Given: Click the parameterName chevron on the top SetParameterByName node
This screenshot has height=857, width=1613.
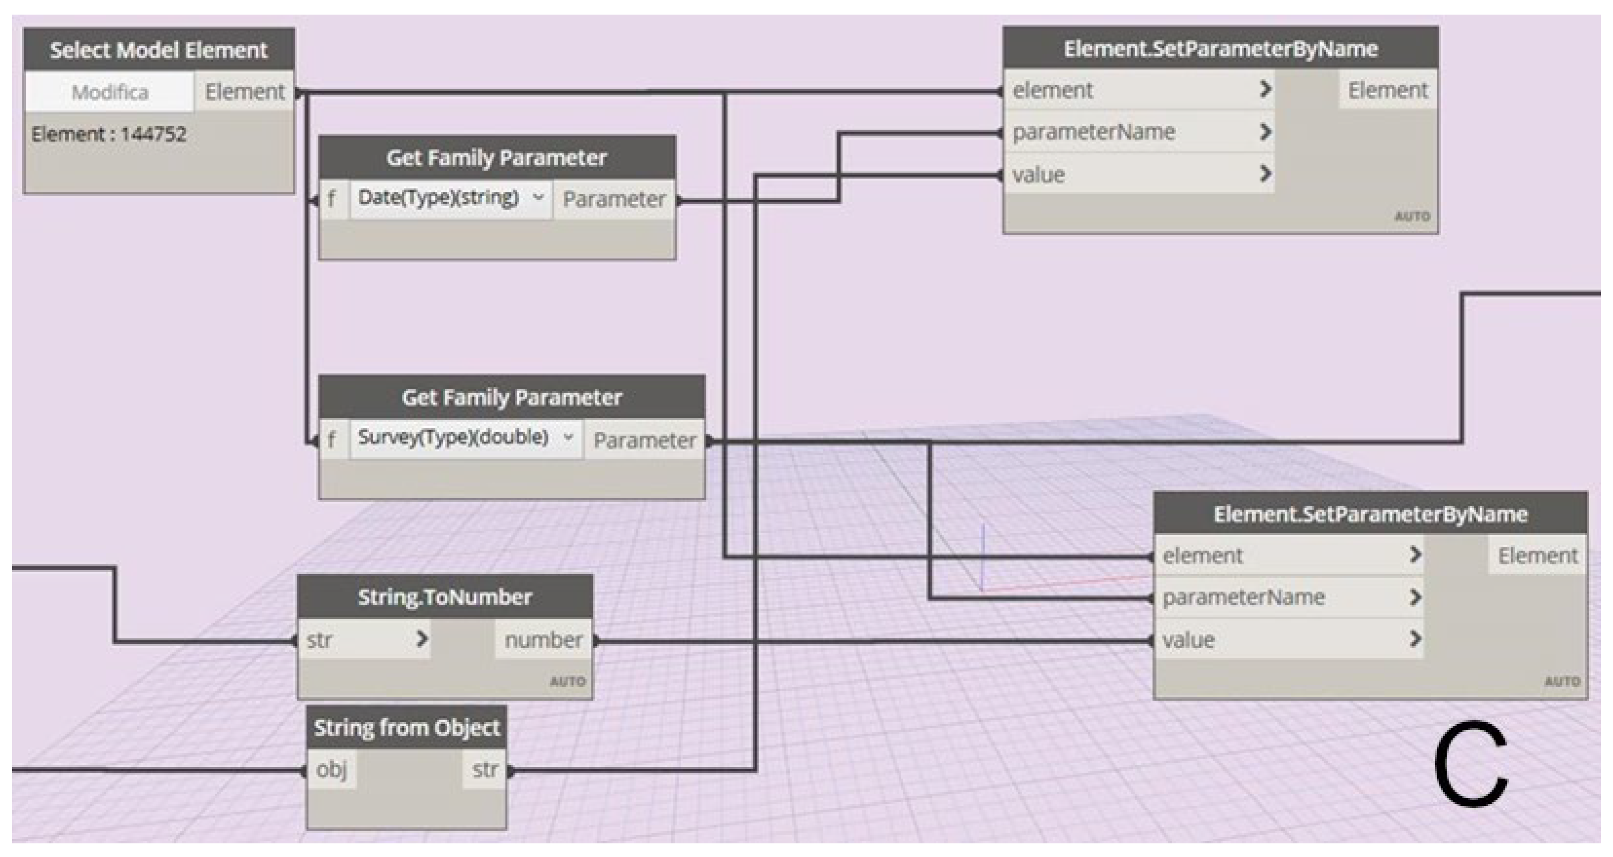Looking at the screenshot, I should click(1265, 131).
